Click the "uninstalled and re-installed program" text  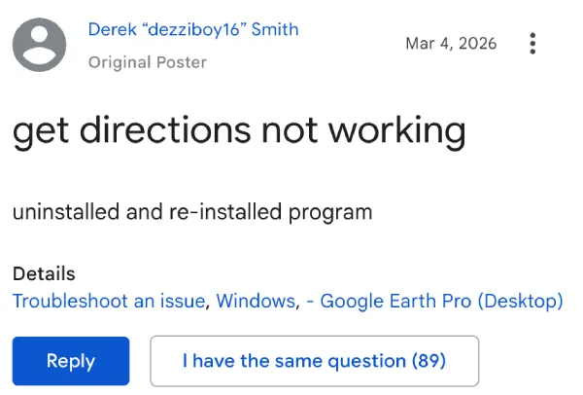(192, 211)
